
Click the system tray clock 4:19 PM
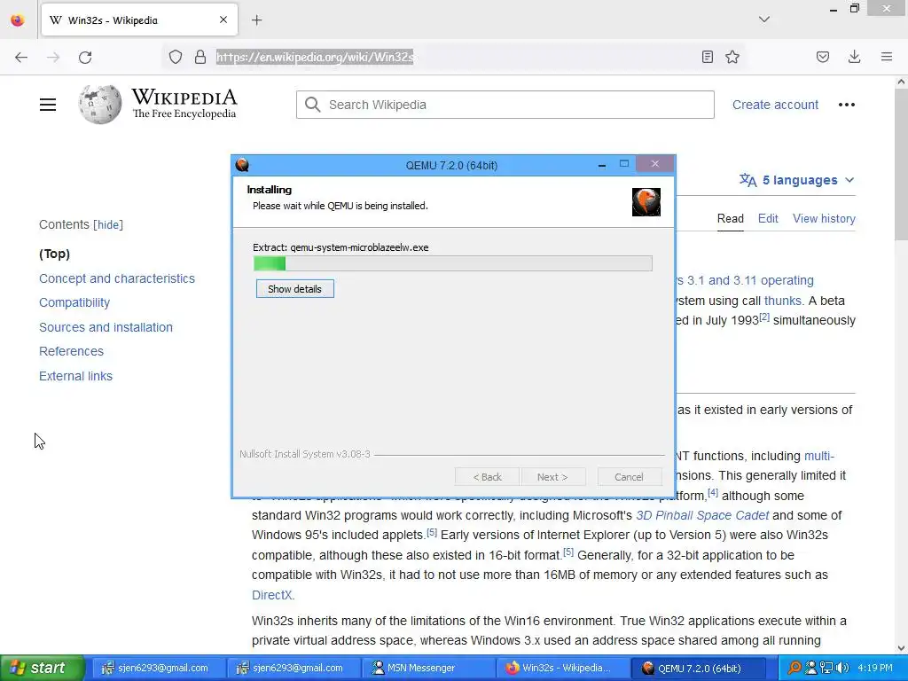tap(875, 668)
